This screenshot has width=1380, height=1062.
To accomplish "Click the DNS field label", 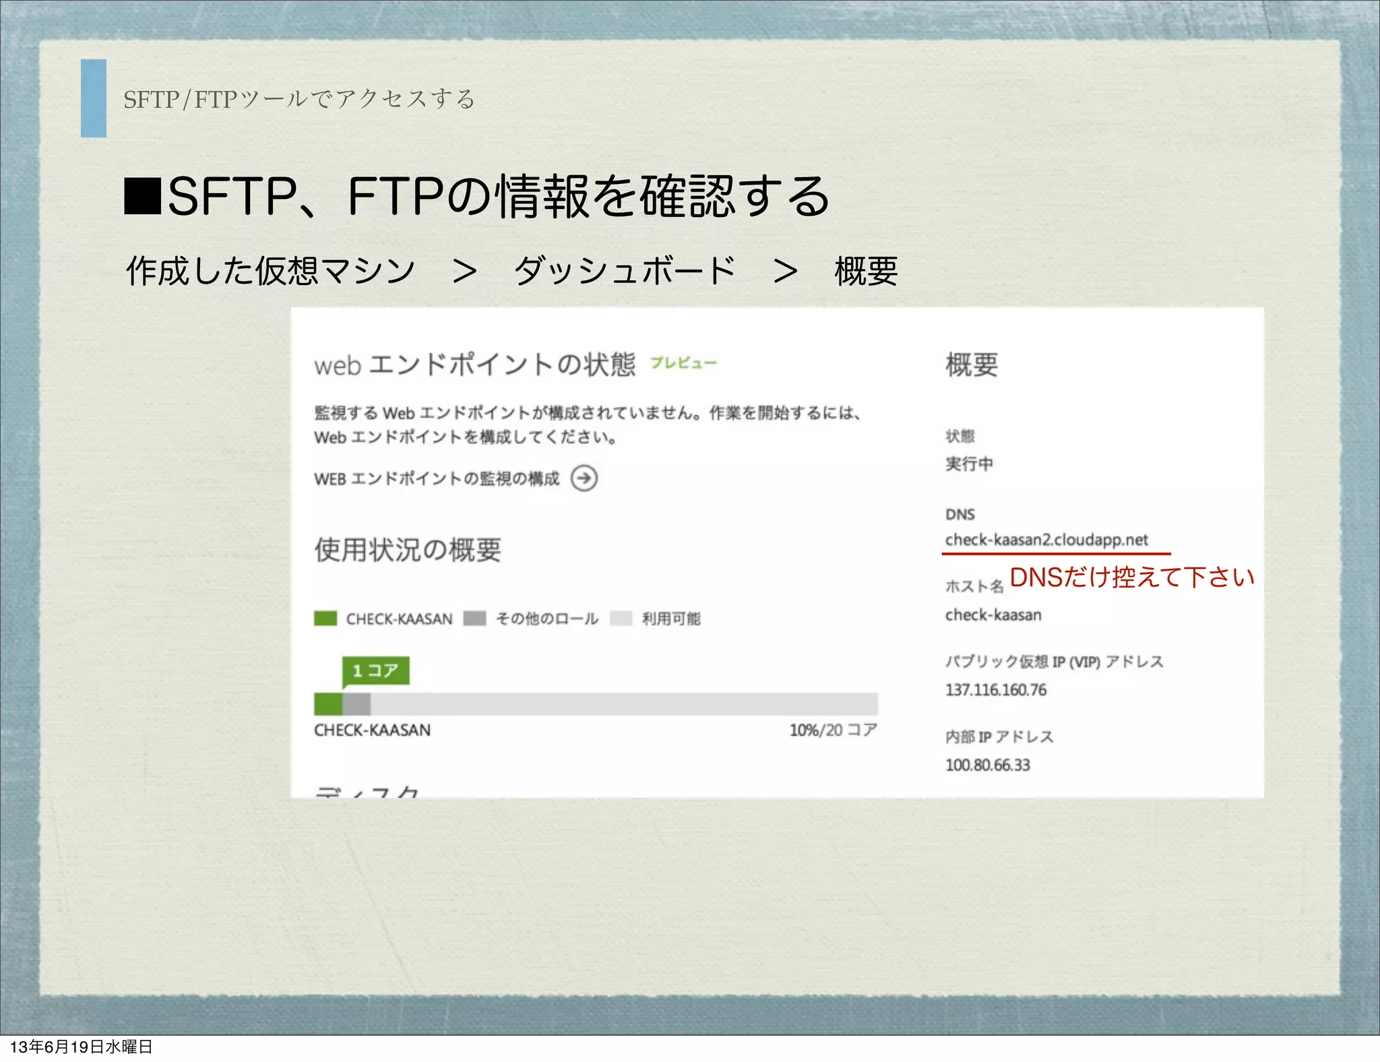I will 960,514.
